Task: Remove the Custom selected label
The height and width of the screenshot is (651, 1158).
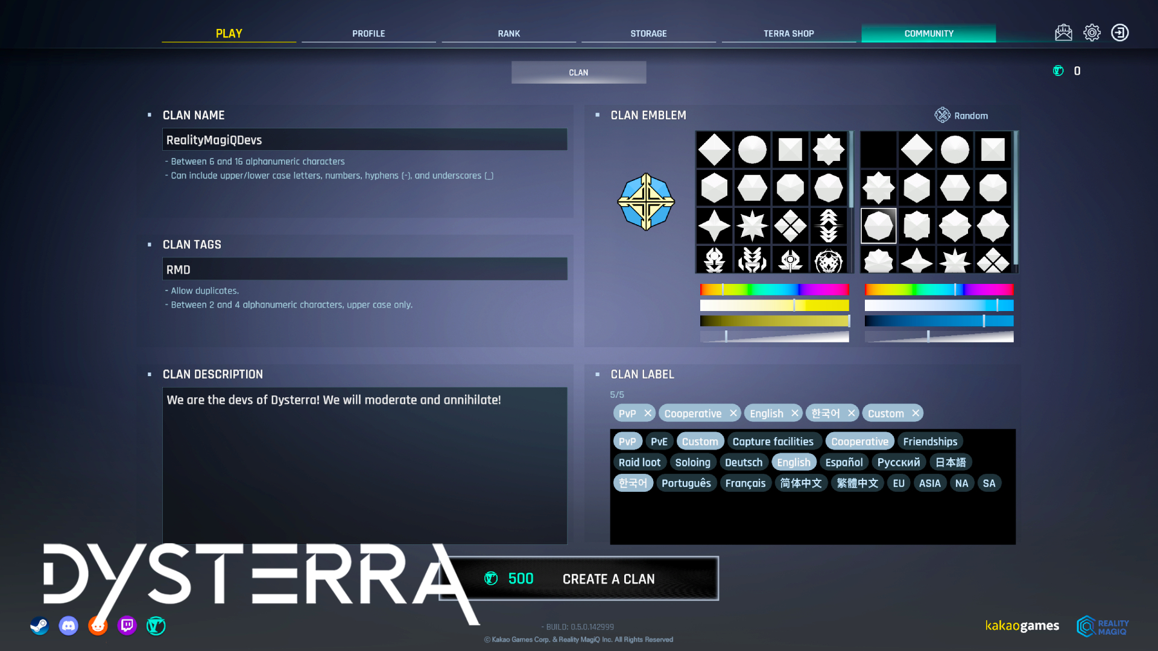Action: 915,413
